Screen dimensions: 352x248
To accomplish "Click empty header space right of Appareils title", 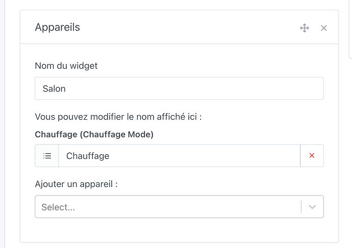I will [x=189, y=27].
